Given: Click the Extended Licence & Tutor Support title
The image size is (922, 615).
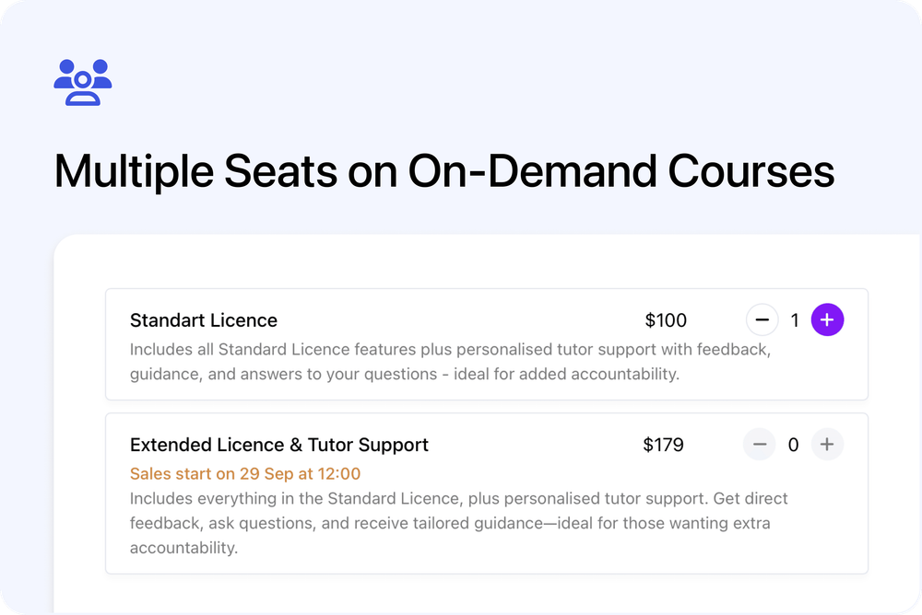Looking at the screenshot, I should point(278,444).
